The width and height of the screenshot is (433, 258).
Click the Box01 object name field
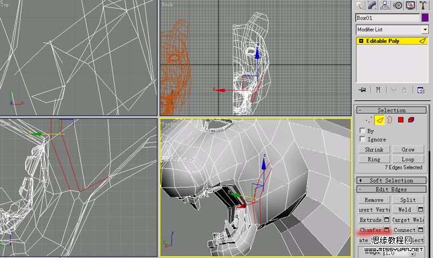point(387,18)
